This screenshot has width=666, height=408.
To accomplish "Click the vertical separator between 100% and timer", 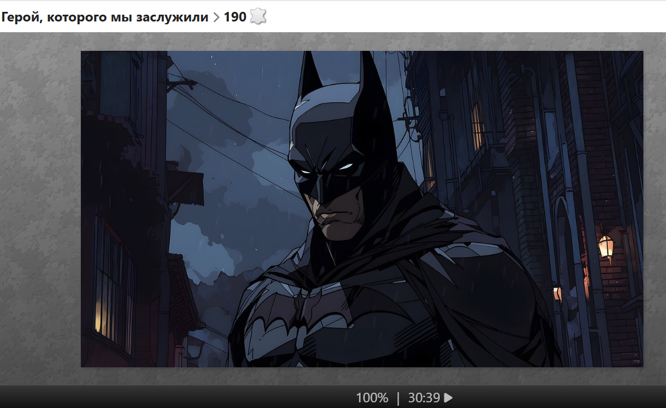I will click(x=398, y=398).
